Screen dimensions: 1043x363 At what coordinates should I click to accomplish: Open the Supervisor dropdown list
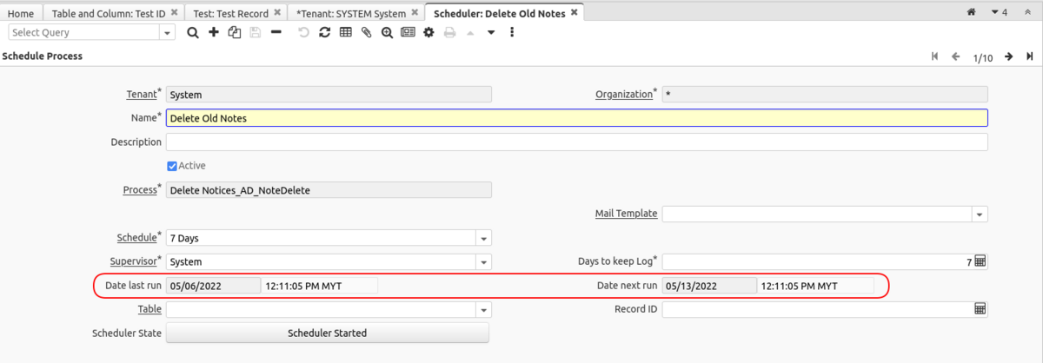pyautogui.click(x=483, y=261)
